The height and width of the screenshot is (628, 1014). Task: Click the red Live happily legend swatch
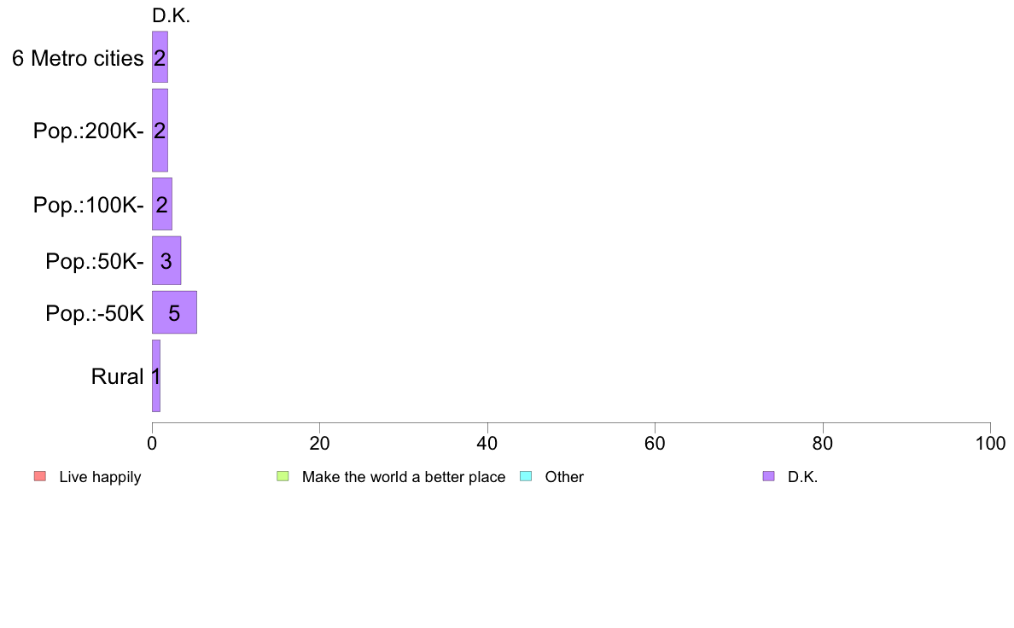click(40, 477)
